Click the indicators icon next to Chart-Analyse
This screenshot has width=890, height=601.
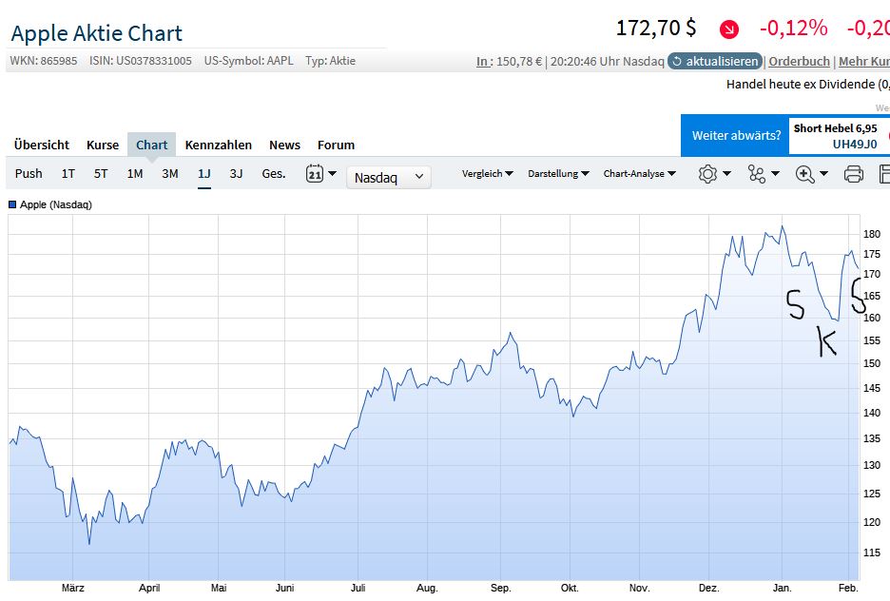pos(756,174)
